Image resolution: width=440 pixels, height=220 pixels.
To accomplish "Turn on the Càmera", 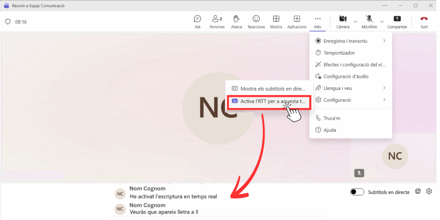I will [342, 21].
